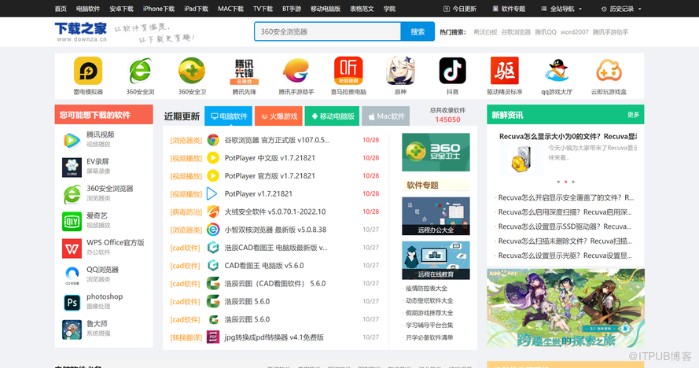Click the icon beside 火绒安全软件 entry
699x368 pixels.
pos(213,212)
